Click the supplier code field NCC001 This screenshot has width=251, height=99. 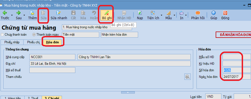52,57
